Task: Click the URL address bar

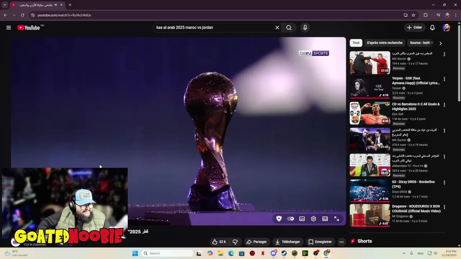Action: coord(216,15)
